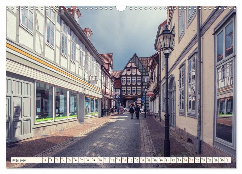Click day 20 in the calendar strip
Image resolution: width=242 pixels, height=174 pixels.
click(x=161, y=160)
